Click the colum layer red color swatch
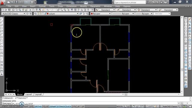The image size is (192, 108). tap(48, 14)
